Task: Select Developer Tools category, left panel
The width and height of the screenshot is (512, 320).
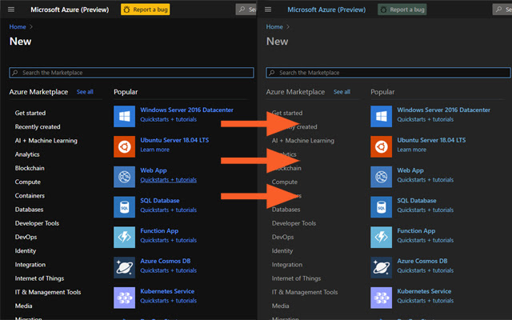Action: point(37,223)
